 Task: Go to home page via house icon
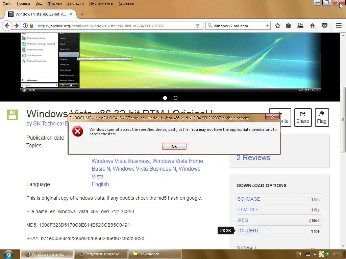click(x=313, y=26)
